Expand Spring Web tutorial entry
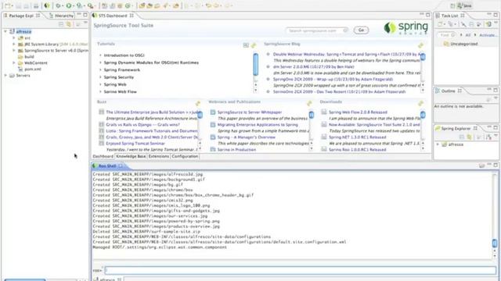This screenshot has width=501, height=281. pos(100,84)
